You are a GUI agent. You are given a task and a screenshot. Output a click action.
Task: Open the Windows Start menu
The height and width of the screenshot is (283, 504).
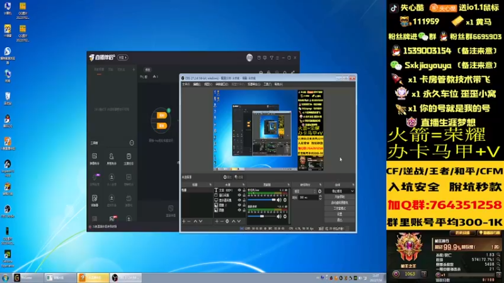click(x=5, y=277)
